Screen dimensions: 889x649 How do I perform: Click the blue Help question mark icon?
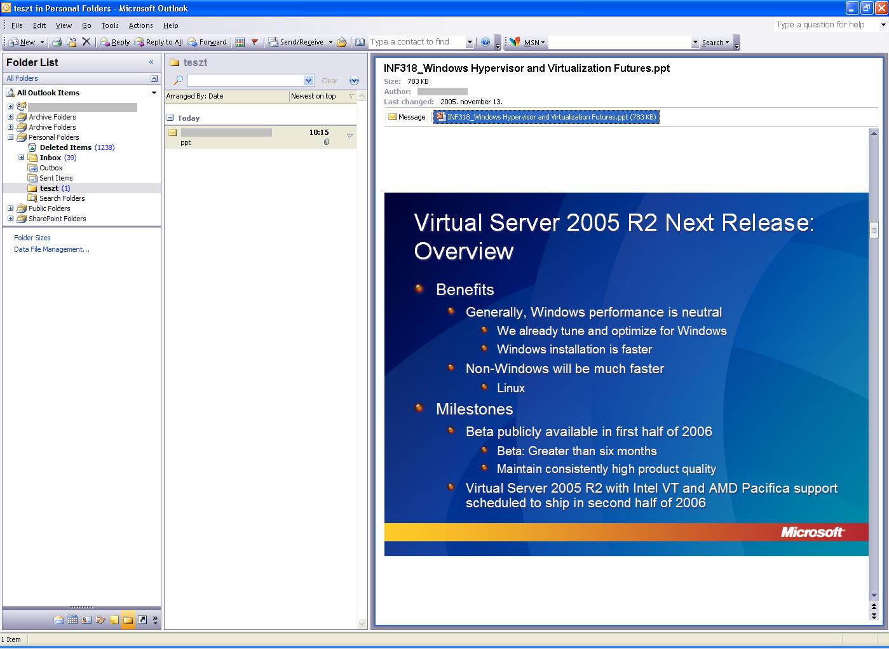(x=485, y=42)
